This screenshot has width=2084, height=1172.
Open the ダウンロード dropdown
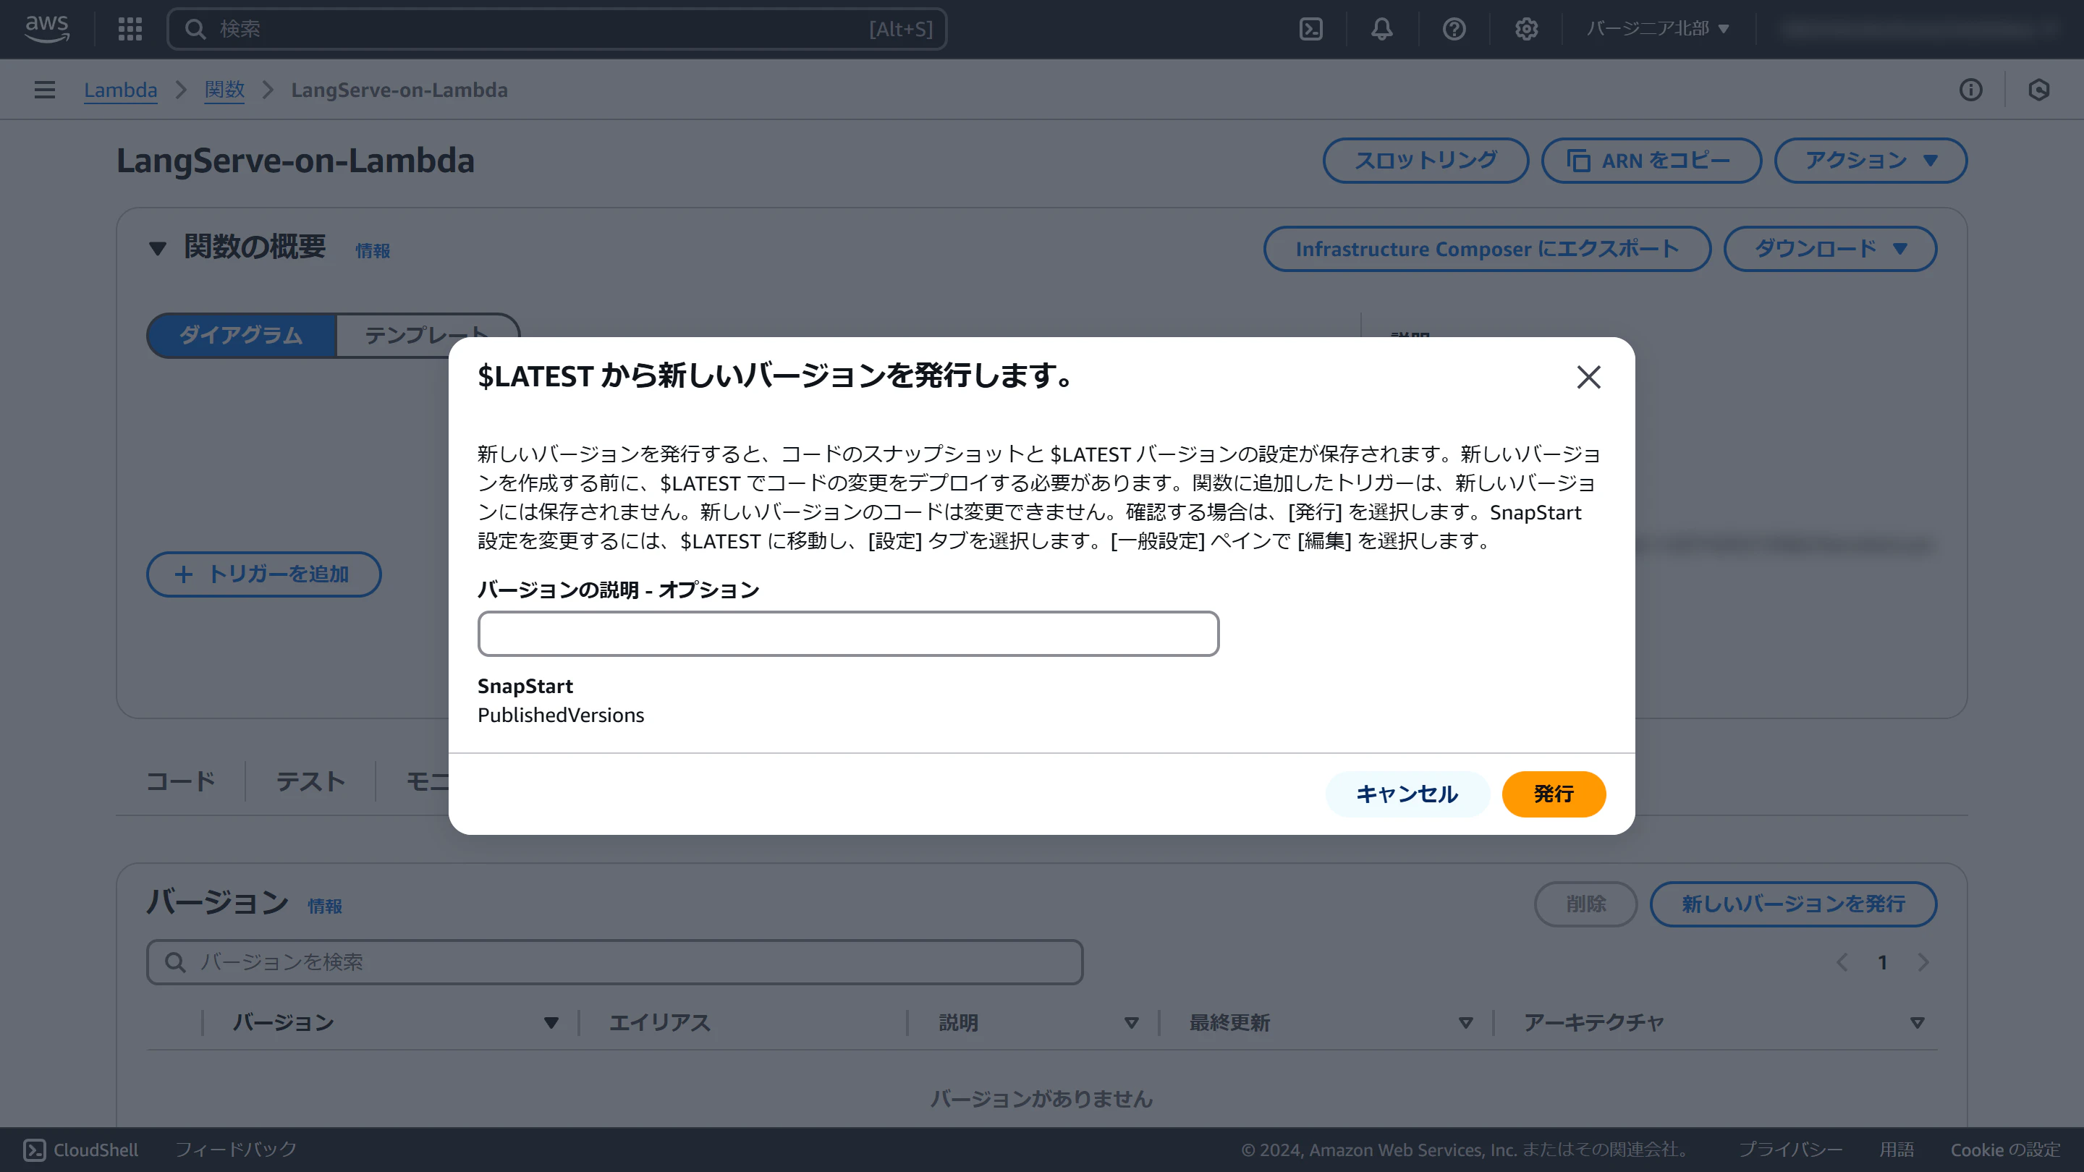click(1830, 248)
